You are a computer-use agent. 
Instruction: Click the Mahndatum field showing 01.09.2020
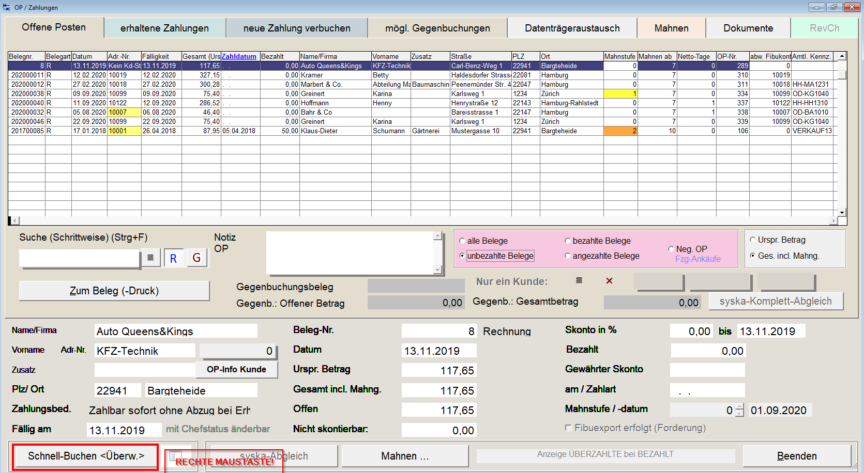(781, 410)
